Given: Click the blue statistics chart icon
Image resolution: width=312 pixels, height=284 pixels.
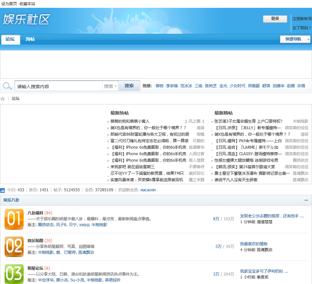Looking at the screenshot, I should coord(3,190).
